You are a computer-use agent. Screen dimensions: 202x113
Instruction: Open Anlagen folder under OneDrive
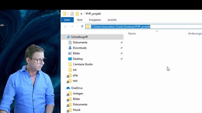[78, 94]
